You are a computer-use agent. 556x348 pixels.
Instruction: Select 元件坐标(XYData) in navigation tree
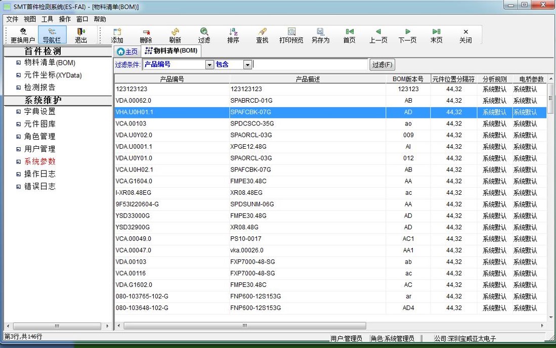pos(53,75)
